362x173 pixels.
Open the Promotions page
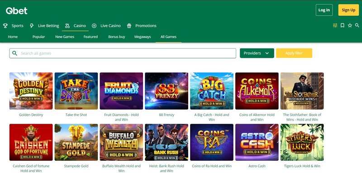tap(146, 26)
